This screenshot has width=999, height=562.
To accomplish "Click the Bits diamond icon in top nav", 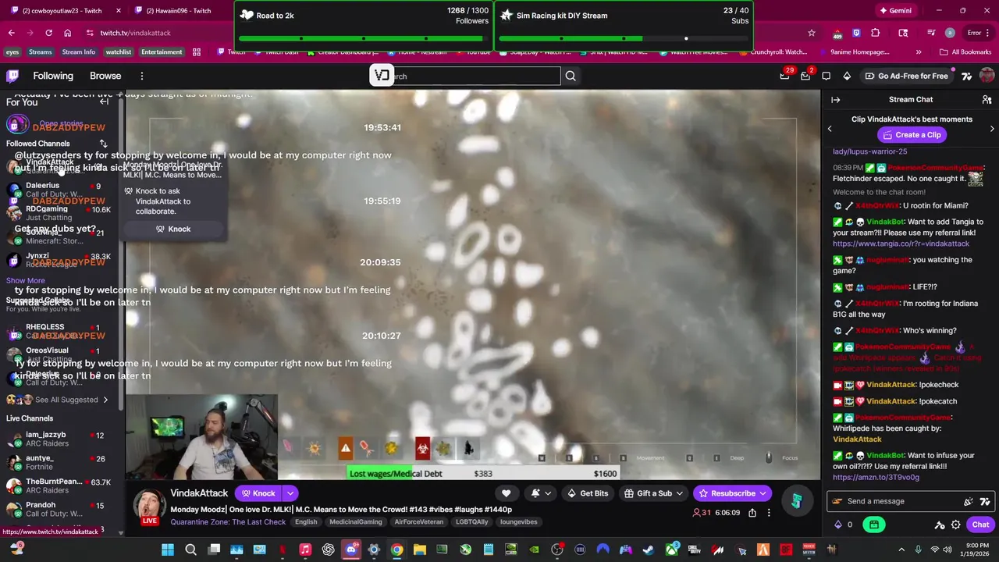I will coord(847,76).
